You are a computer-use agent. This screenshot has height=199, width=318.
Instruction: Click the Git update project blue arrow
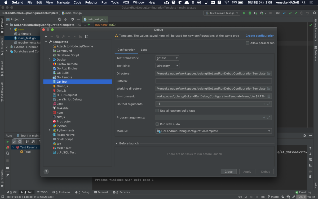(x=284, y=13)
